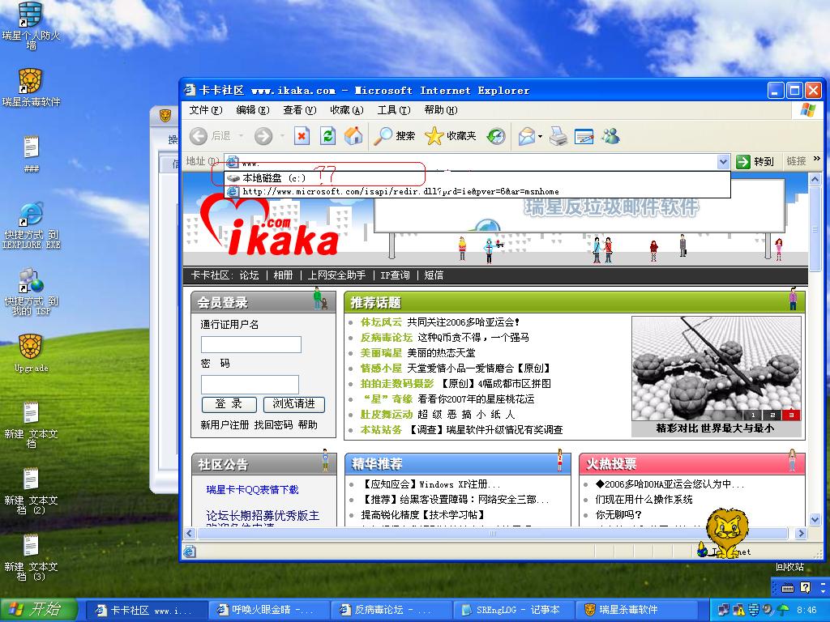Open Search magnifier icon in toolbar

[x=383, y=136]
